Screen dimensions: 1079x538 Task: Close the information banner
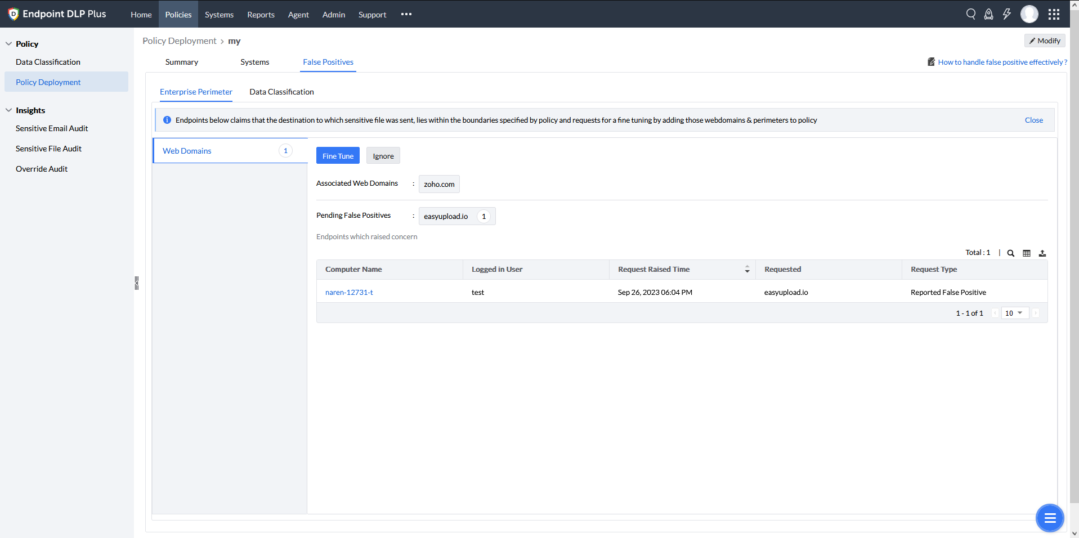click(1033, 120)
